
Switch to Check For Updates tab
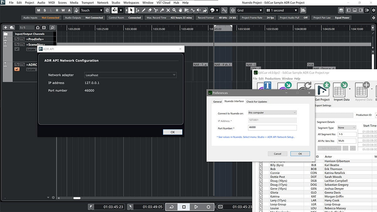click(x=257, y=101)
